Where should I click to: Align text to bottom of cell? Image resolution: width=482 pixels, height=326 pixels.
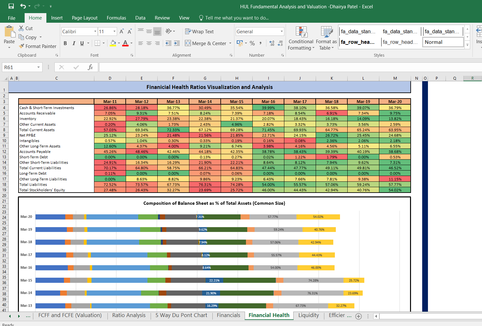tap(157, 31)
